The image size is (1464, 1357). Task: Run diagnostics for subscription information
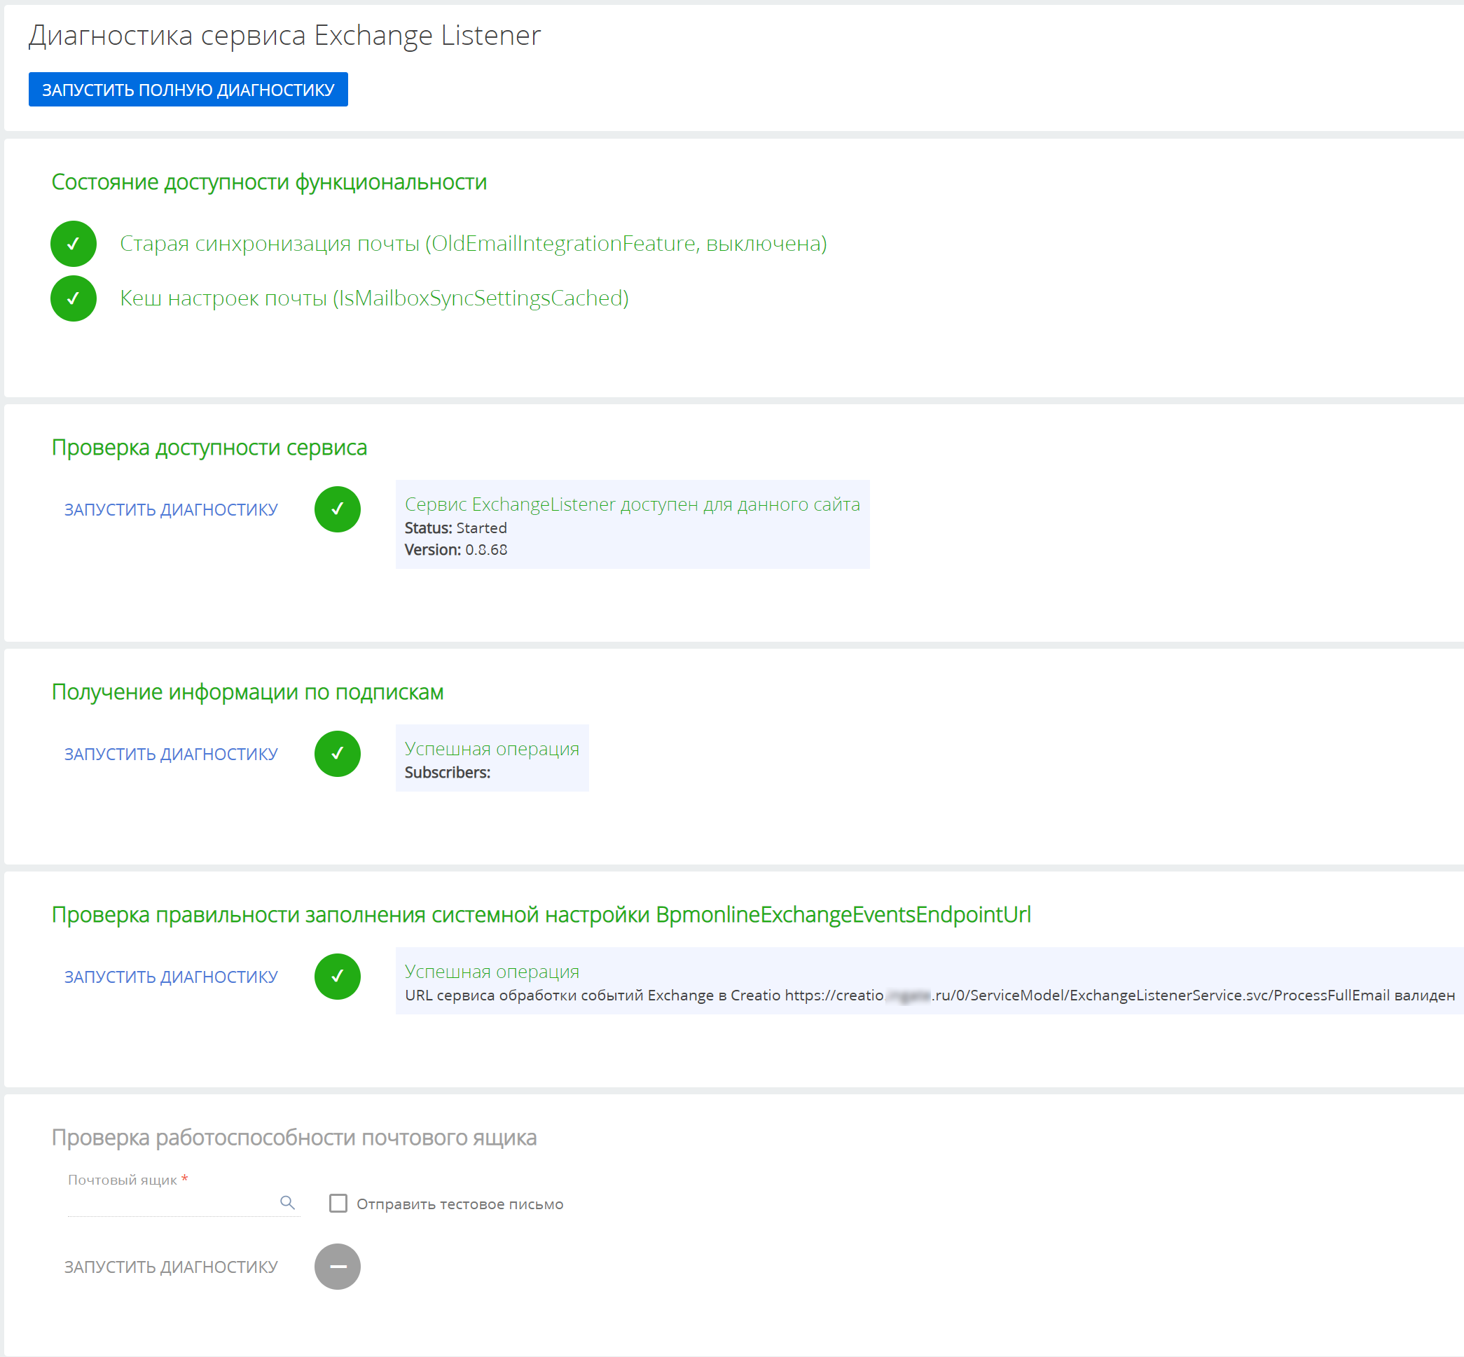tap(171, 754)
